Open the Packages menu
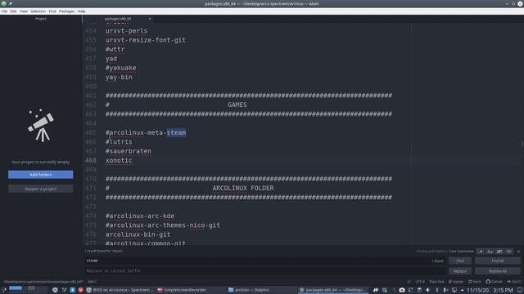524x294 pixels. [67, 11]
